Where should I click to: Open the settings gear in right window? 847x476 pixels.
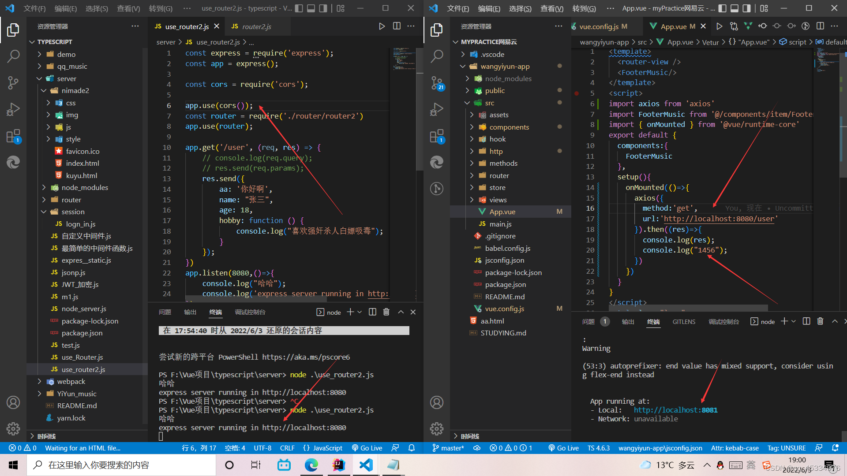[436, 428]
